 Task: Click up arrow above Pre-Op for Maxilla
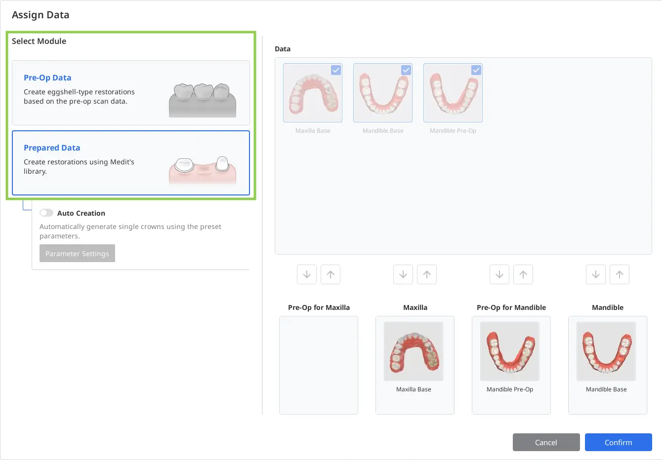pyautogui.click(x=331, y=274)
